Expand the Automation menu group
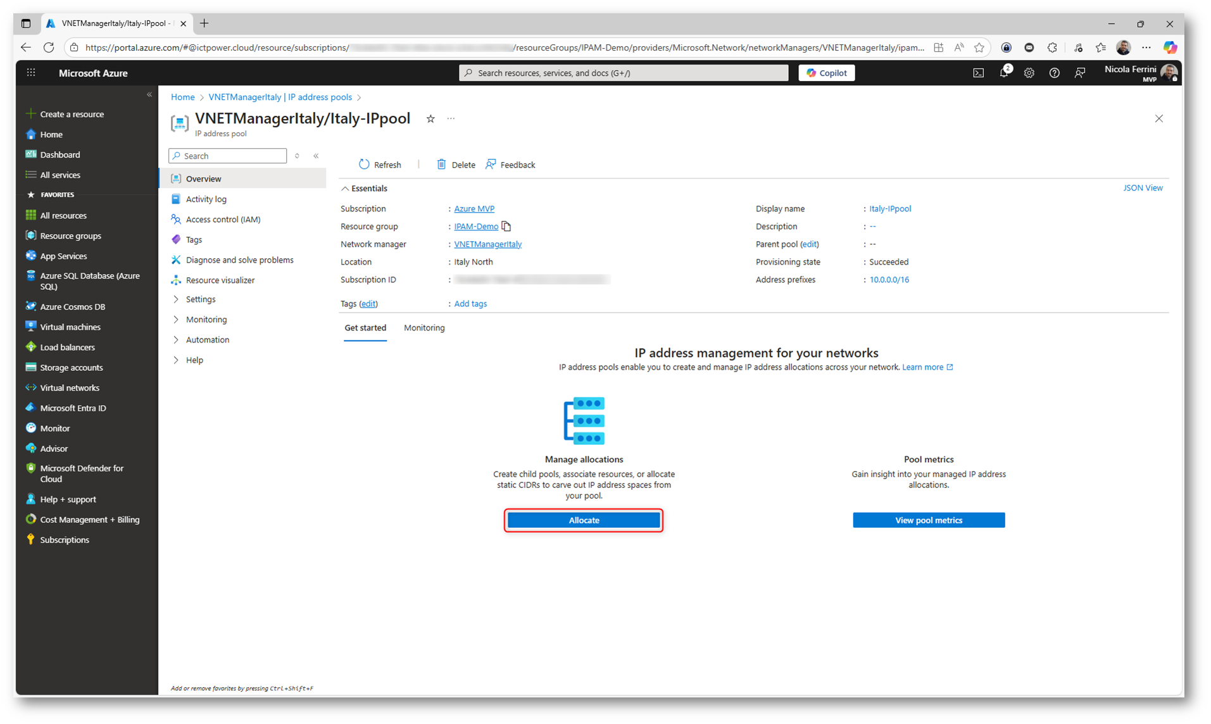Screen dimensions: 1211x724 click(208, 340)
